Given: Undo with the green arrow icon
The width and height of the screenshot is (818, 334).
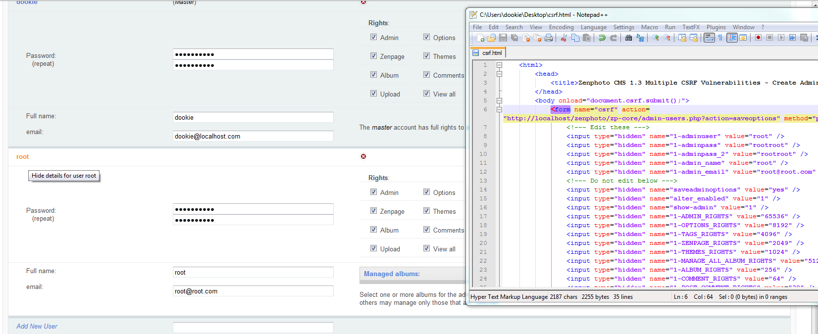Looking at the screenshot, I should tap(602, 38).
